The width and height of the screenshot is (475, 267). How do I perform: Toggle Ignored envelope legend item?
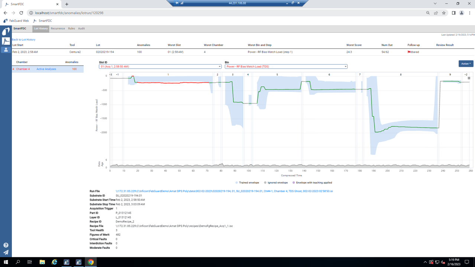[x=276, y=183]
